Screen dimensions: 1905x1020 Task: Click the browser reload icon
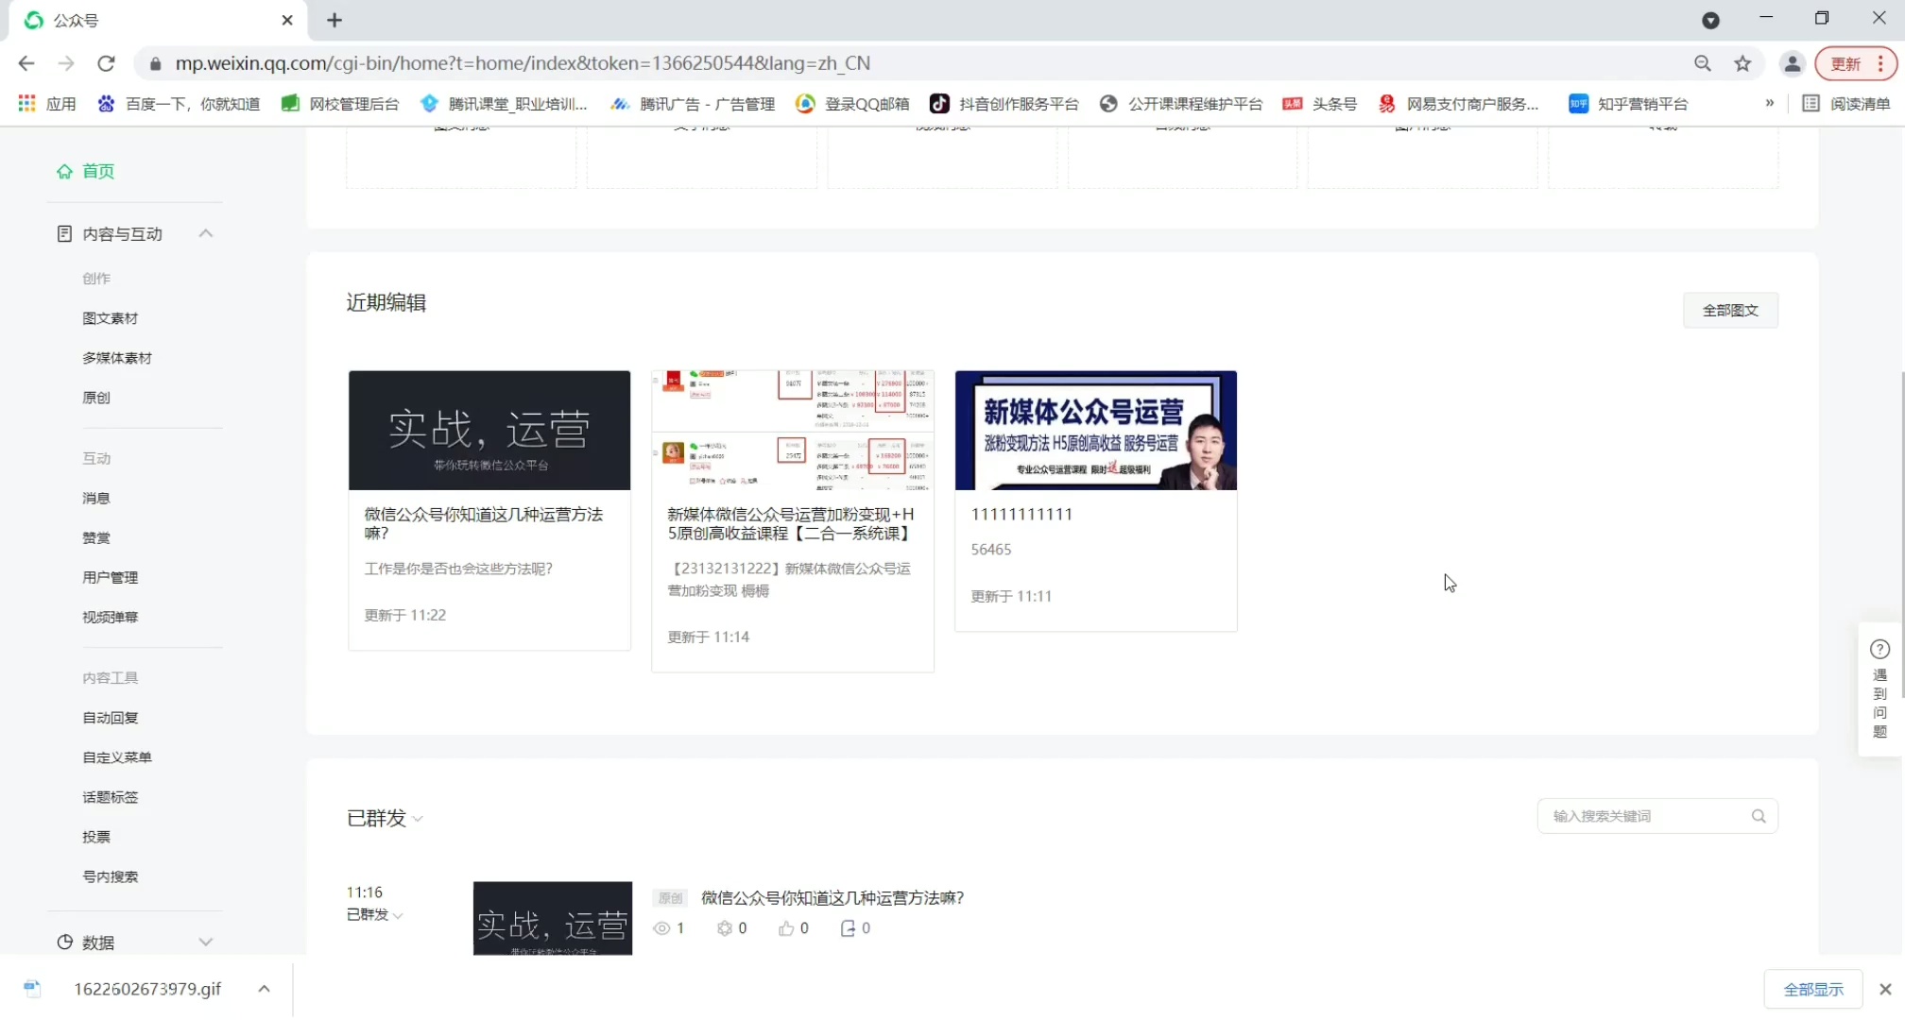pyautogui.click(x=106, y=63)
